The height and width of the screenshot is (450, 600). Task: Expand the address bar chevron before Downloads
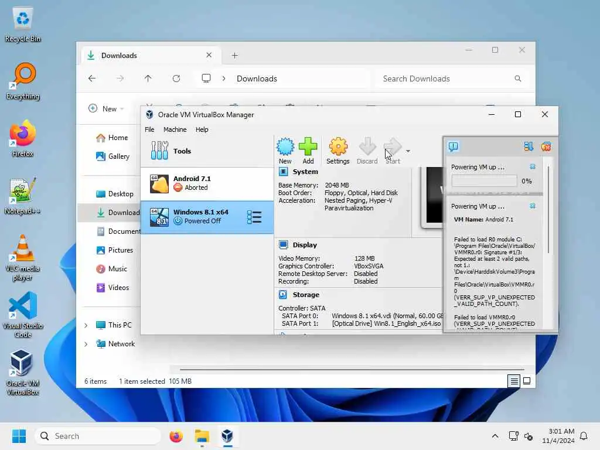point(223,79)
